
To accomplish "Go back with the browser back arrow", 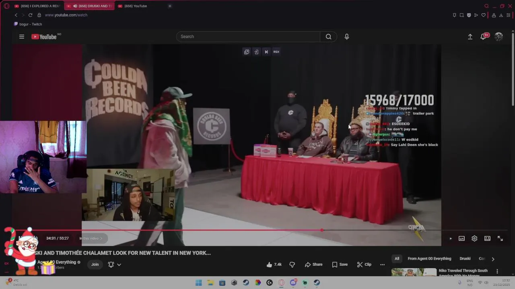I will pyautogui.click(x=16, y=15).
